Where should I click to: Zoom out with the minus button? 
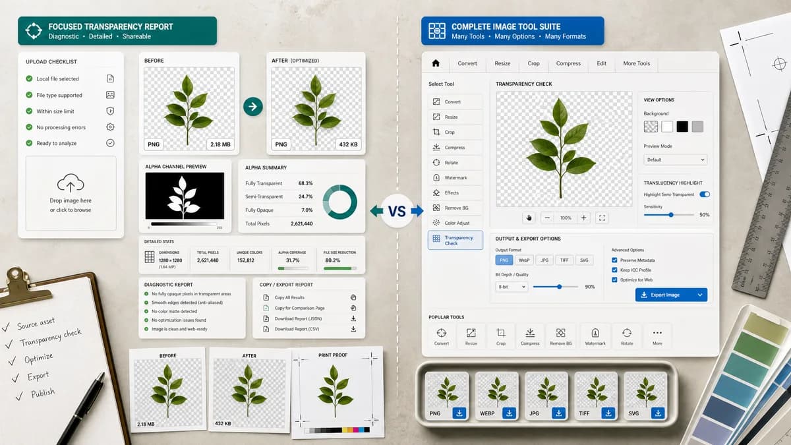(x=548, y=218)
